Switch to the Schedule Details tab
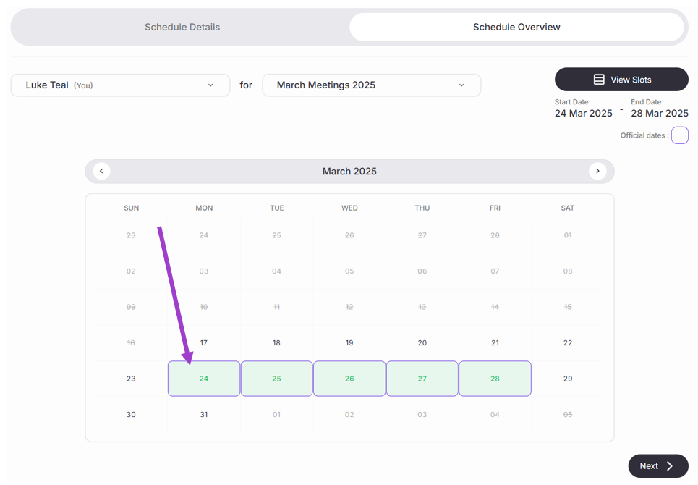 click(182, 28)
